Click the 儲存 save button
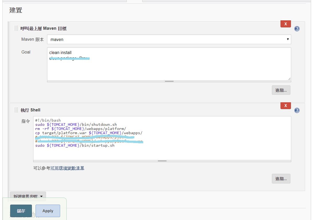The height and width of the screenshot is (220, 315). [21, 211]
